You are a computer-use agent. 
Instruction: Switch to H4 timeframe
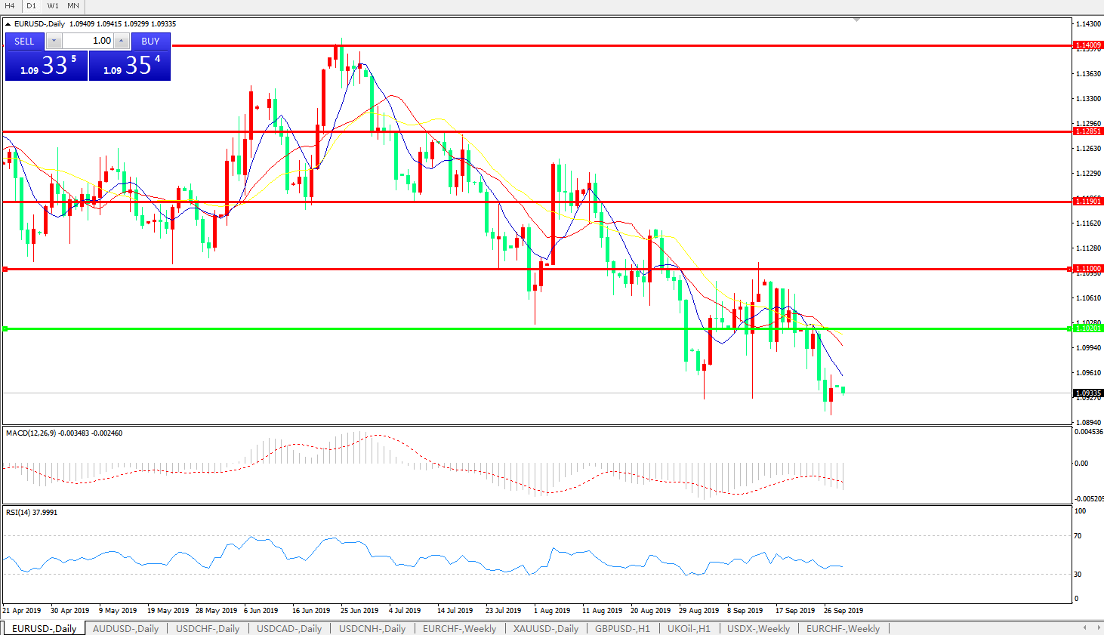tap(10, 6)
